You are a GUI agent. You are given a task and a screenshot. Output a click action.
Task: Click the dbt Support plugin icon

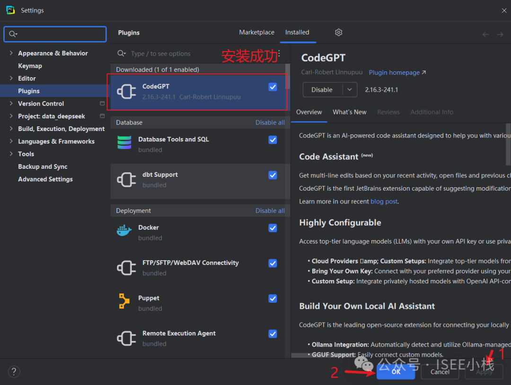126,179
